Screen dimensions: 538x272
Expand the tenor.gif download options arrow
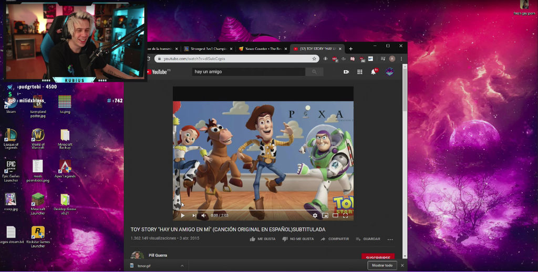click(182, 266)
